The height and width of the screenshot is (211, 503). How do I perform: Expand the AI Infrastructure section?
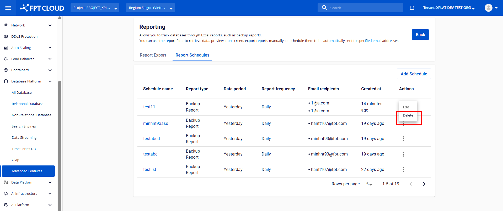(50, 194)
